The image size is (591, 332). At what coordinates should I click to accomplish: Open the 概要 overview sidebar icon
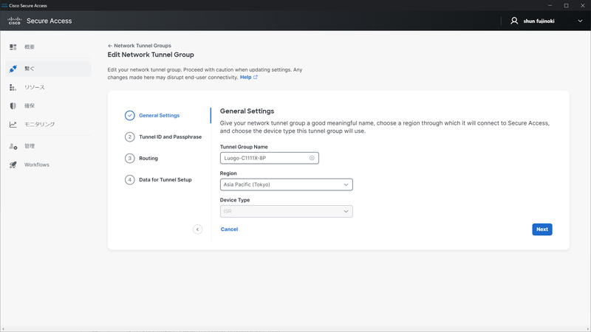click(x=13, y=47)
